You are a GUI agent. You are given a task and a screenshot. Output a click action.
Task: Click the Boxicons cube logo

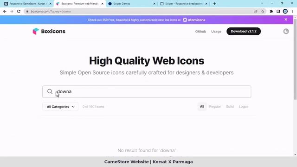(x=36, y=31)
